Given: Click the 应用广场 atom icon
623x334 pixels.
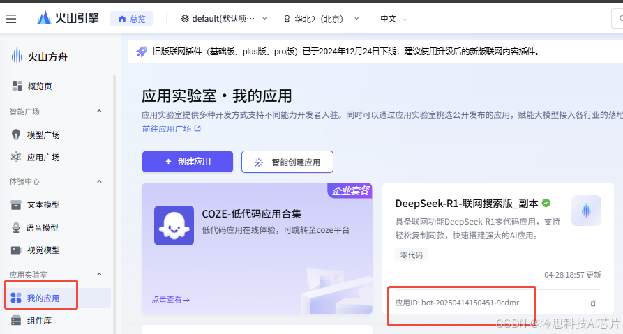Looking at the screenshot, I should click(x=16, y=158).
